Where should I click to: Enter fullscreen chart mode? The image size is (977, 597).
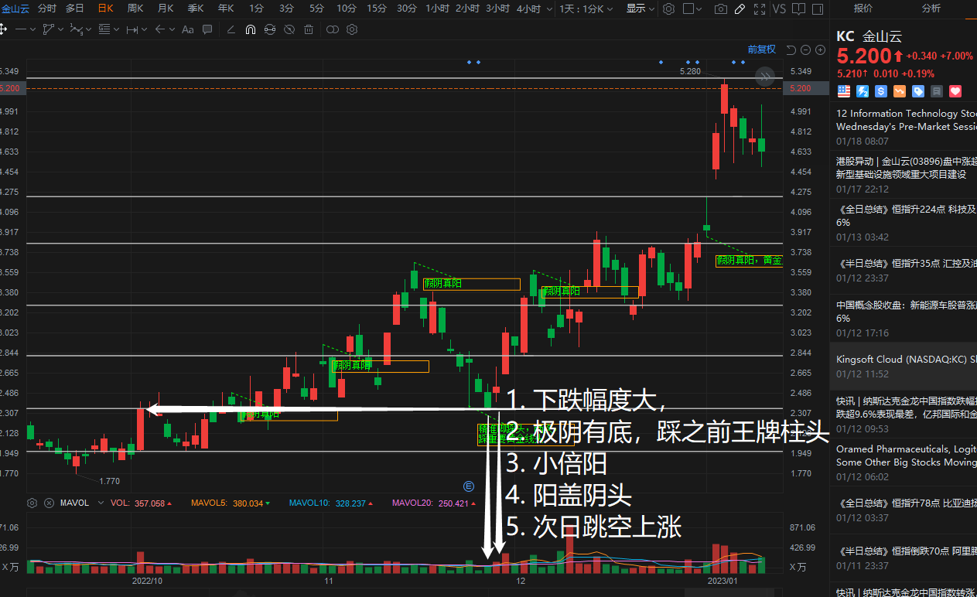[x=759, y=9]
